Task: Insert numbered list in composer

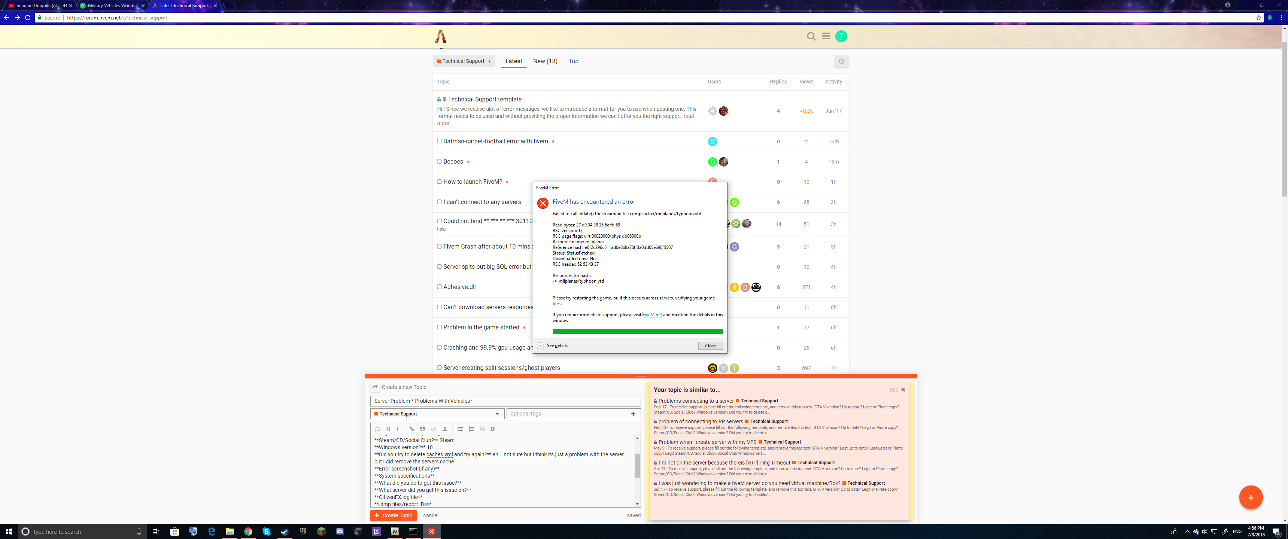Action: click(471, 429)
